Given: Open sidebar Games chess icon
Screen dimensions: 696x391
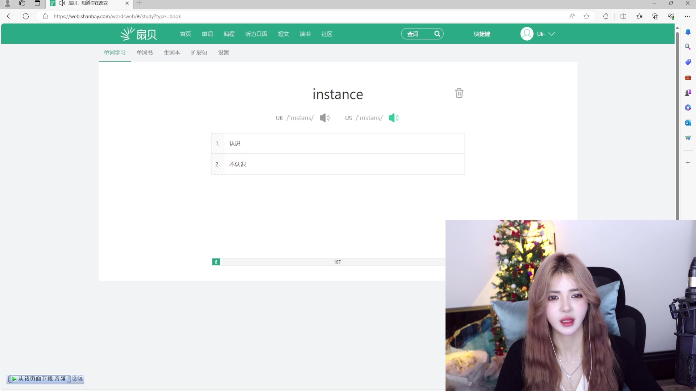Looking at the screenshot, I should pyautogui.click(x=688, y=93).
